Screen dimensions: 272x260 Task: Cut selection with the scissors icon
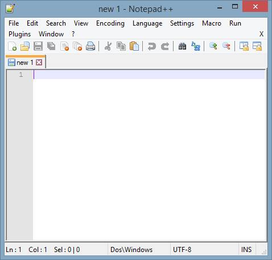[x=108, y=46]
